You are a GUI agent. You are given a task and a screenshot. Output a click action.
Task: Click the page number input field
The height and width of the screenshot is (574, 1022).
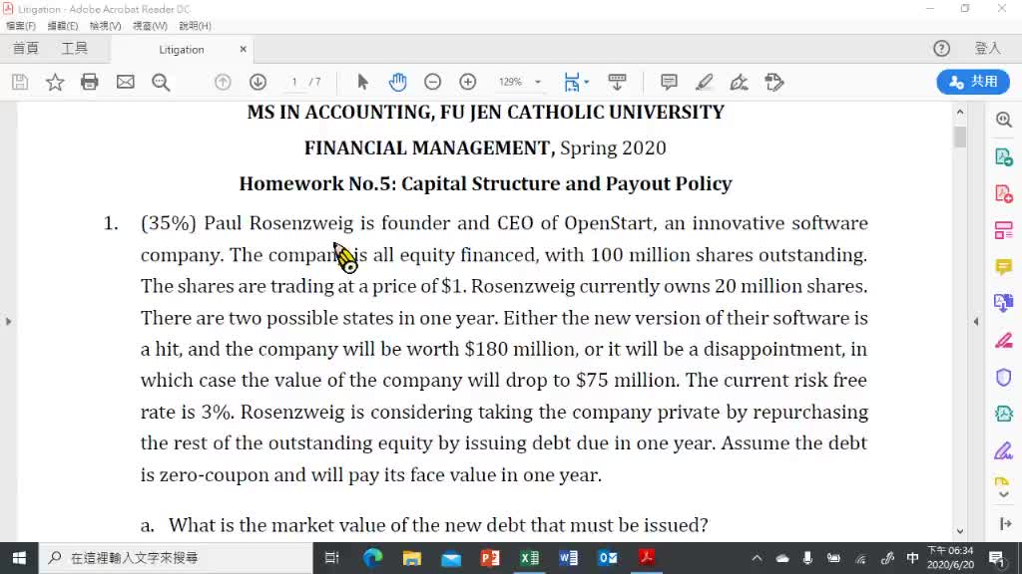tap(295, 82)
